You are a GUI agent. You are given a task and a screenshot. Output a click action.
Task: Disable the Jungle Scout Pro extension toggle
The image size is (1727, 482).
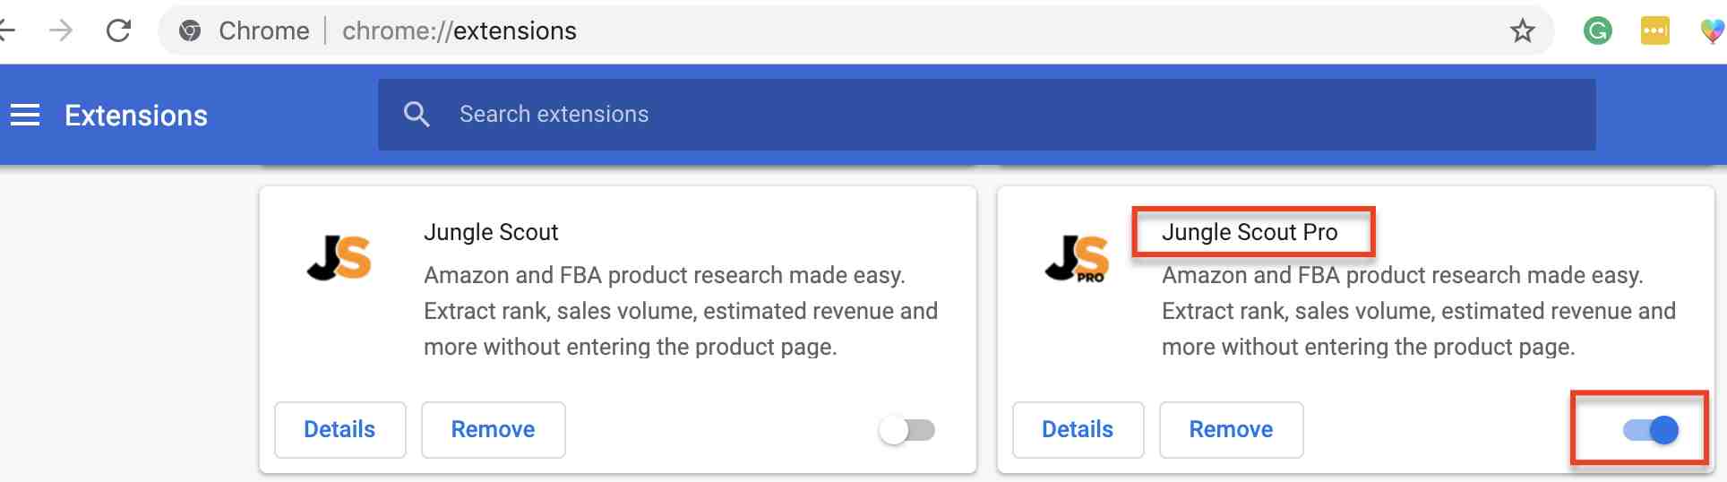tap(1651, 430)
